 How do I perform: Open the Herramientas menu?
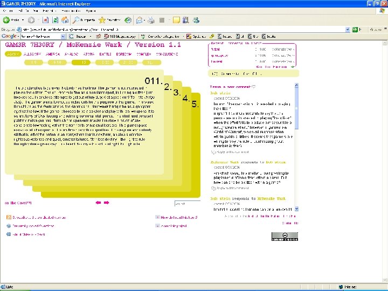(71, 11)
